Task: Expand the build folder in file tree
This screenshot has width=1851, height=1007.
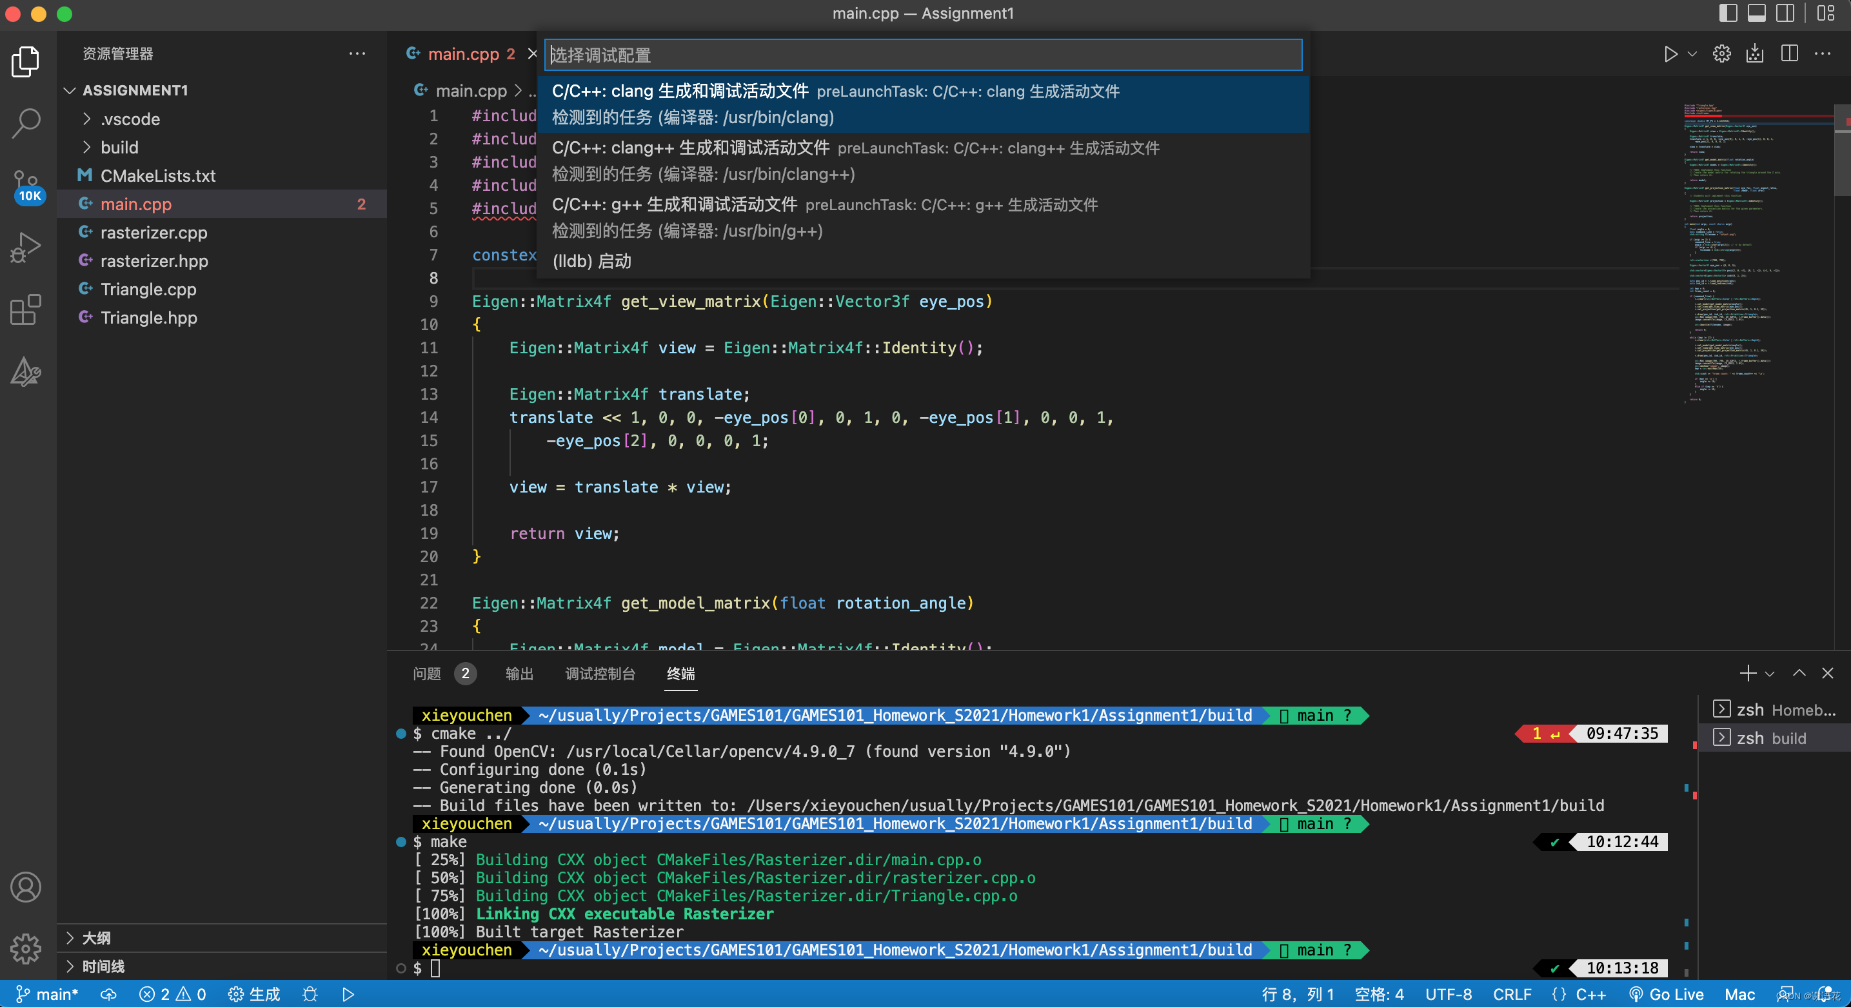Action: (x=118, y=146)
